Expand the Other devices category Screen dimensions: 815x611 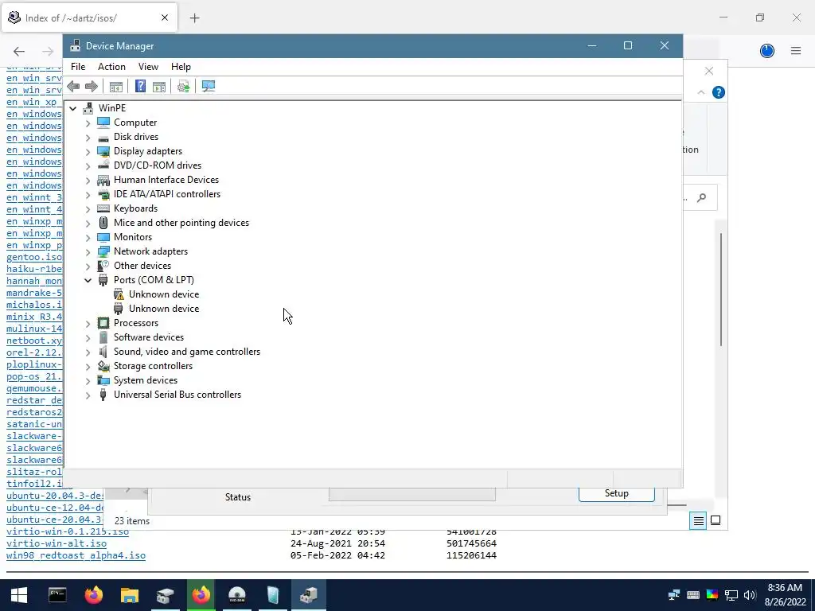click(x=88, y=266)
